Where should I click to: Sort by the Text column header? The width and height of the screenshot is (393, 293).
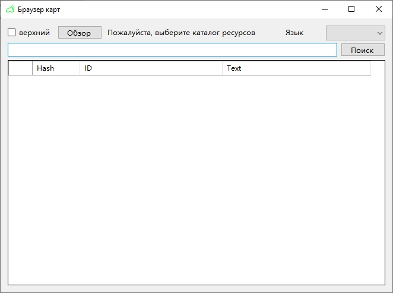(296, 68)
